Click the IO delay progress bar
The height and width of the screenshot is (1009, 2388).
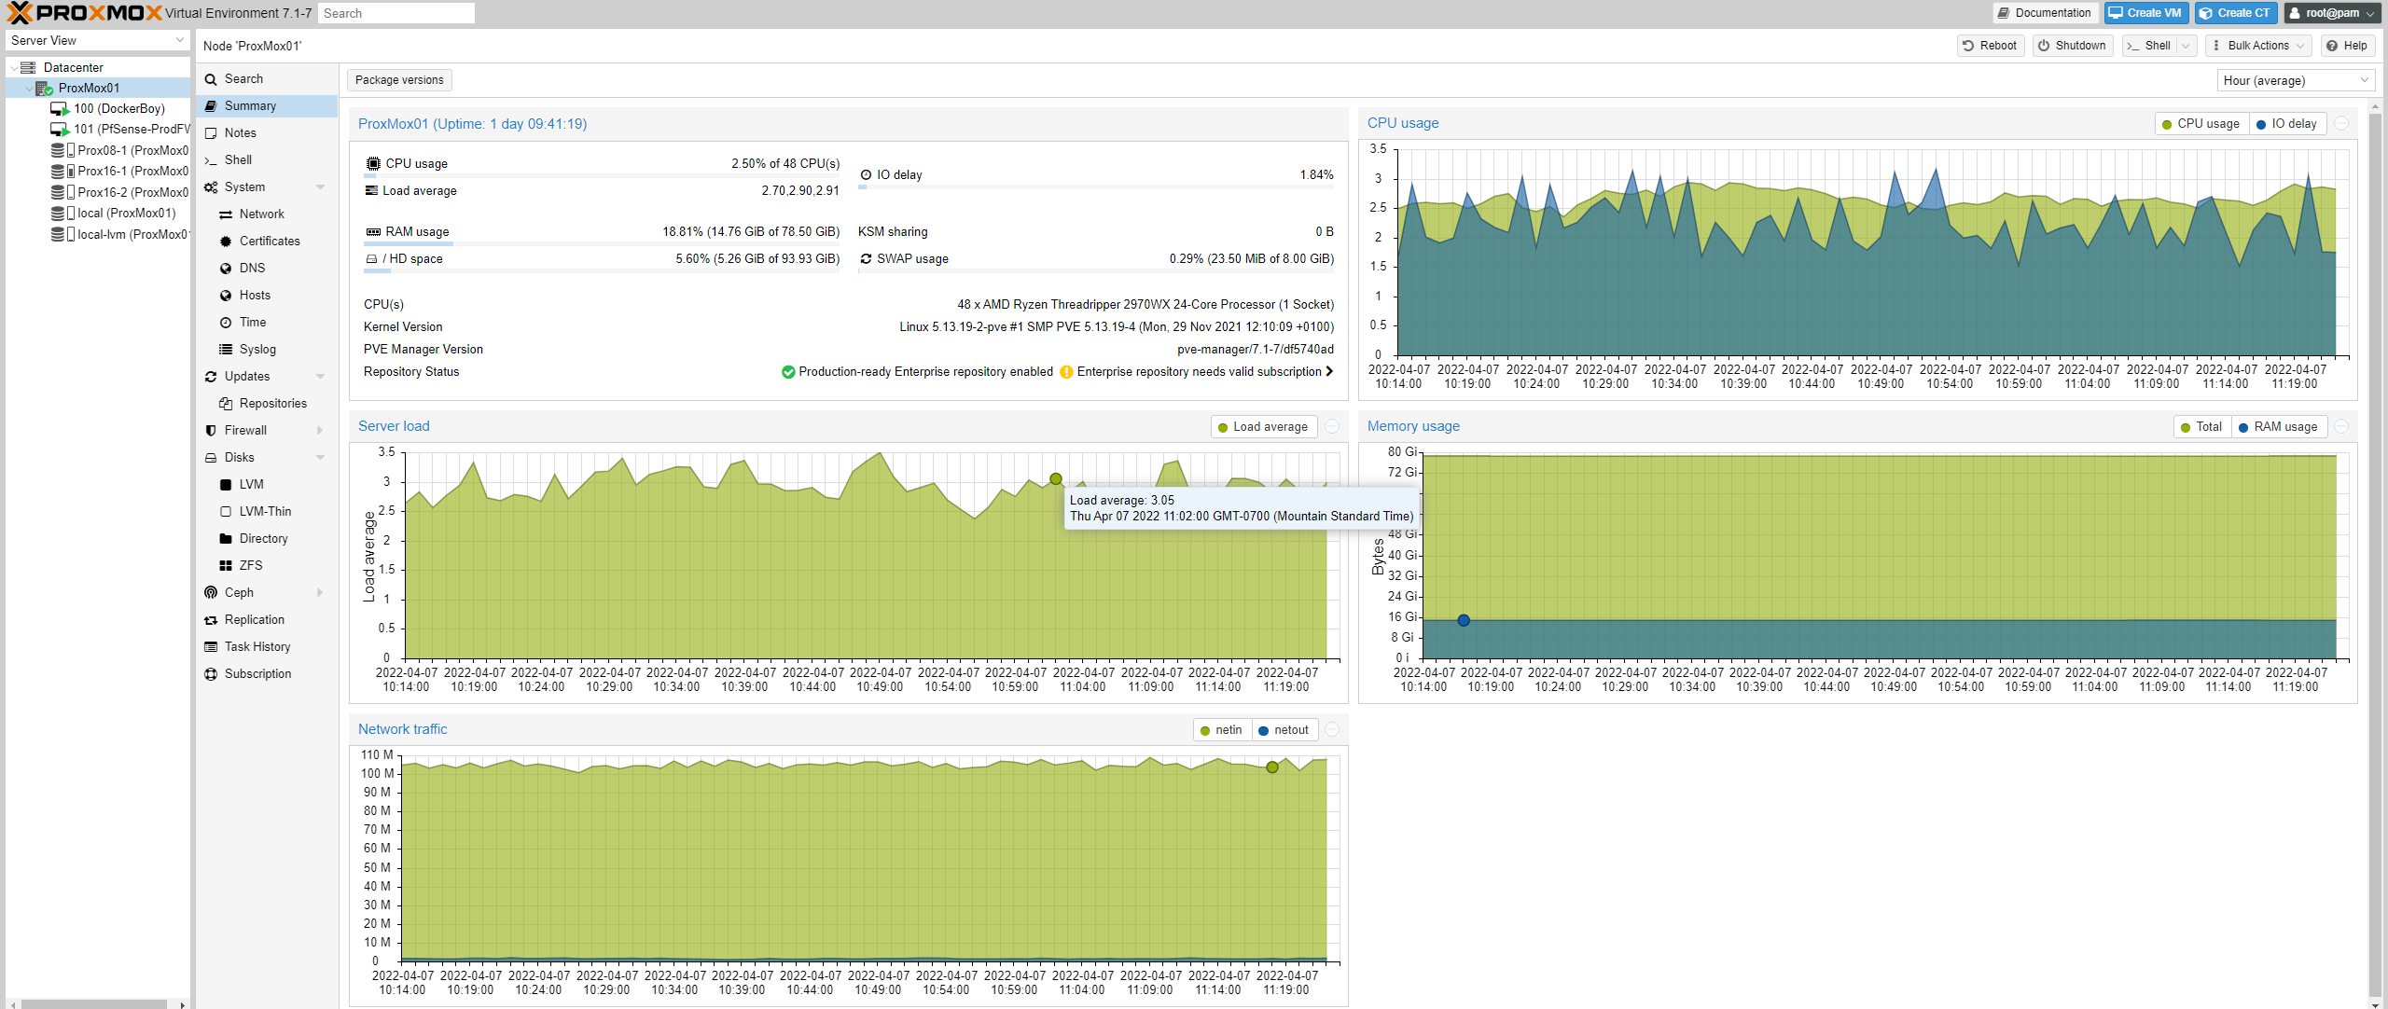coord(1096,187)
